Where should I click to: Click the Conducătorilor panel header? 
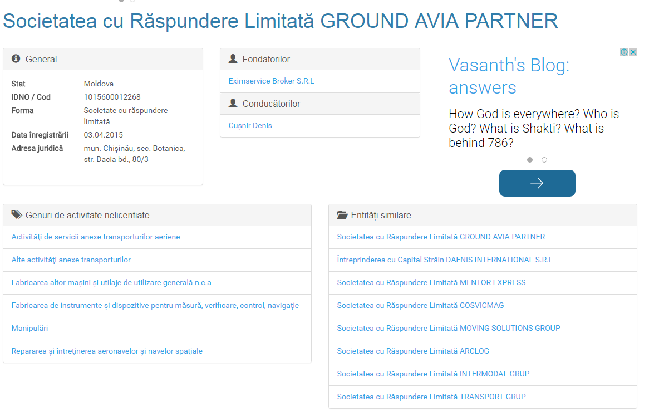click(x=320, y=104)
